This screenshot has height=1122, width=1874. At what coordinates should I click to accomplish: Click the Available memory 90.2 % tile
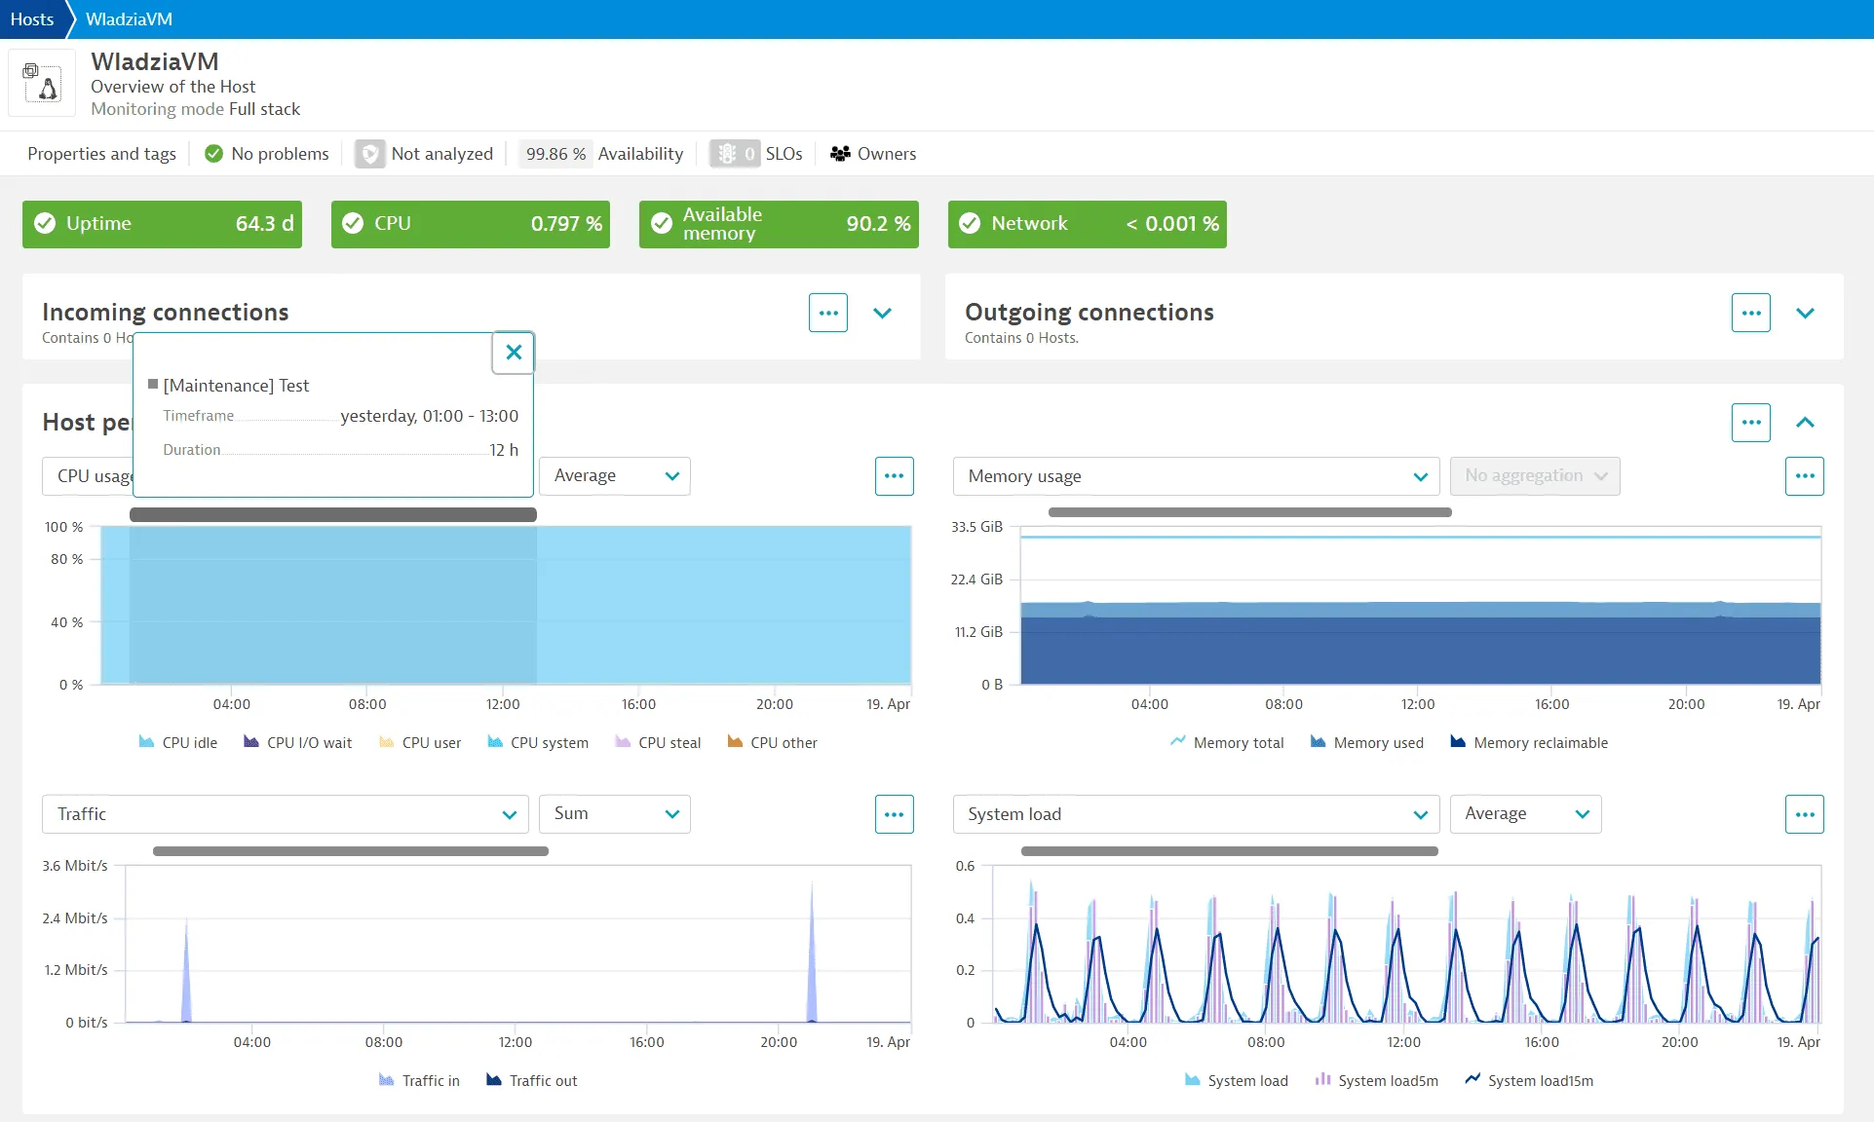pyautogui.click(x=779, y=224)
